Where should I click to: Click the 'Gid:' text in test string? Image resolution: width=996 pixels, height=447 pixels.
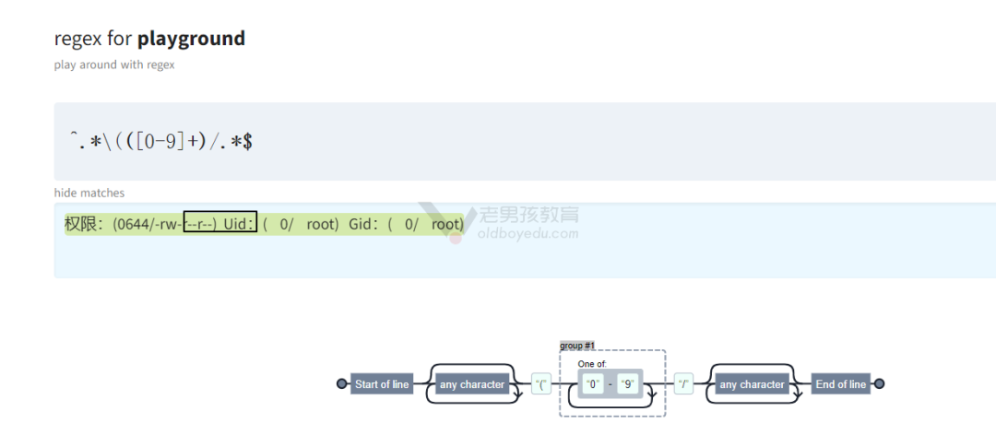pyautogui.click(x=364, y=225)
